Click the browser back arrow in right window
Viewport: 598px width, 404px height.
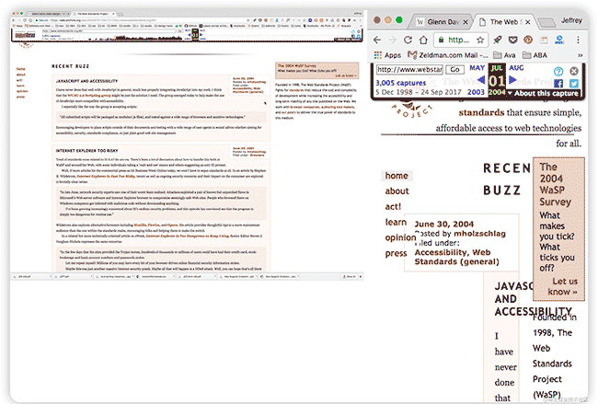377,40
